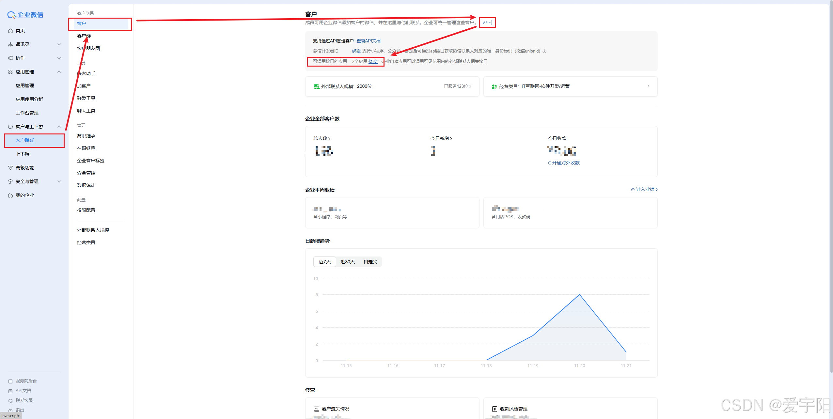Open 企业客户标签 menu item
Screen dimensions: 833x419
91,161
